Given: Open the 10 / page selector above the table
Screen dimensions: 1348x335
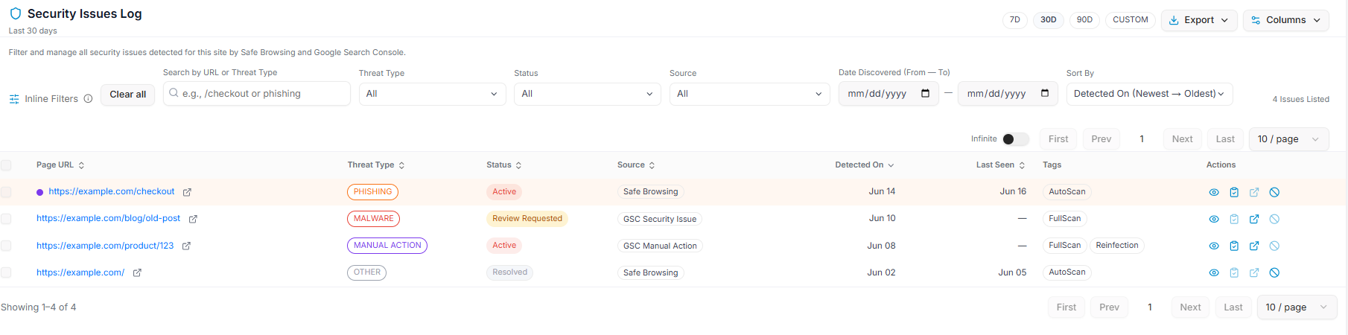Looking at the screenshot, I should [x=1288, y=139].
